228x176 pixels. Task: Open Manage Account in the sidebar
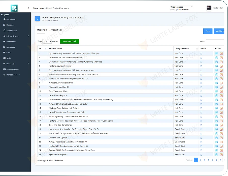(12, 75)
